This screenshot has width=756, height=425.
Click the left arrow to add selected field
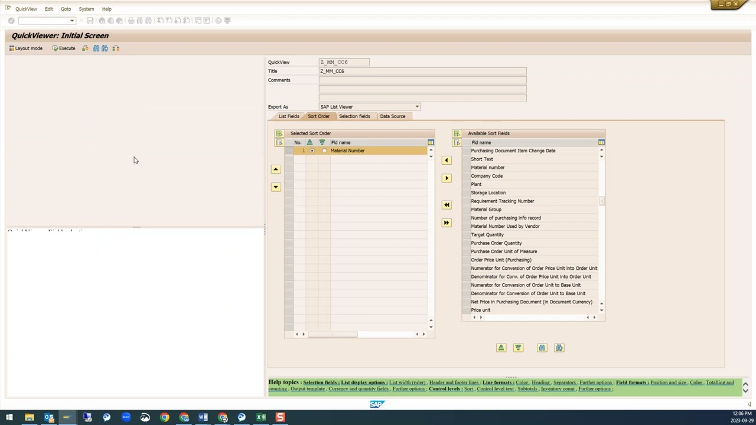447,160
